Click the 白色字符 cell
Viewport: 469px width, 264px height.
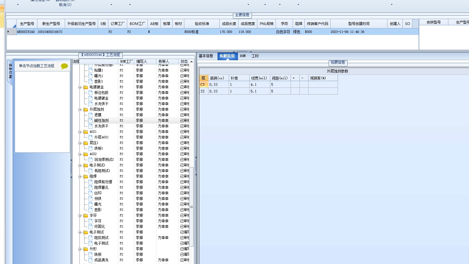[x=283, y=32]
